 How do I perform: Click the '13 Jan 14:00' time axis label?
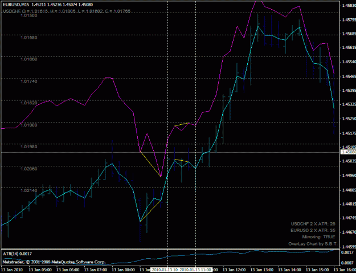(290, 270)
